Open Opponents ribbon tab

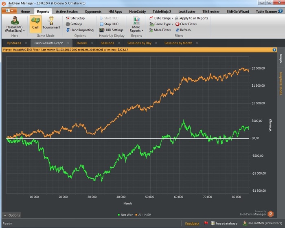pos(93,11)
